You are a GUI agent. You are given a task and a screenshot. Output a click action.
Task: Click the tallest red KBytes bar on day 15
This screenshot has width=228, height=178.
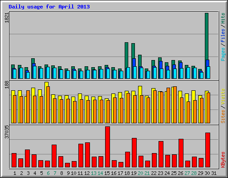[108, 147]
